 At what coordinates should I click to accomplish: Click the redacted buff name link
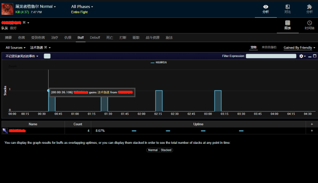point(17,131)
